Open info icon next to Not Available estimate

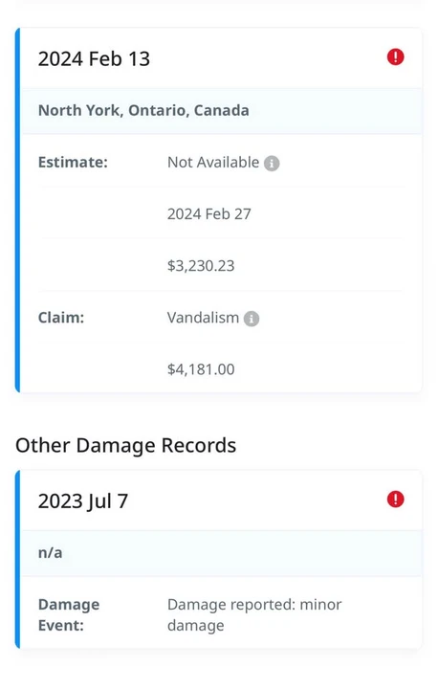[x=272, y=164]
